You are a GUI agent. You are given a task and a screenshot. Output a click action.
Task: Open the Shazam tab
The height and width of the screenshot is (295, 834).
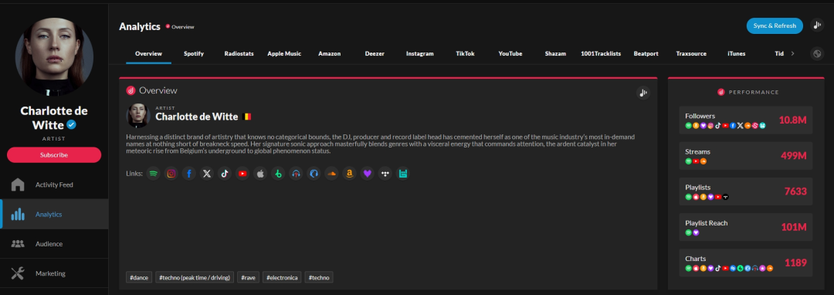[555, 54]
